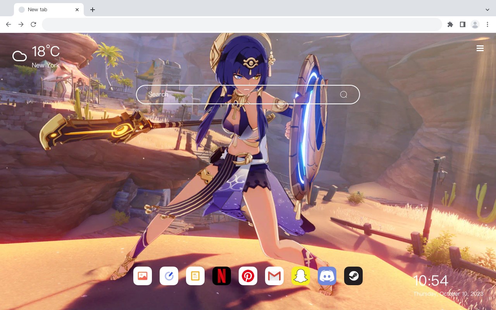
Task: Launch the Pinterest shortcut
Action: pos(248,276)
